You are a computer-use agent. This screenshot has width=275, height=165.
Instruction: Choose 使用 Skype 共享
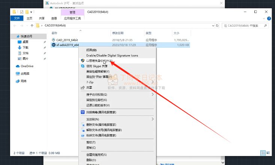click(x=118, y=66)
